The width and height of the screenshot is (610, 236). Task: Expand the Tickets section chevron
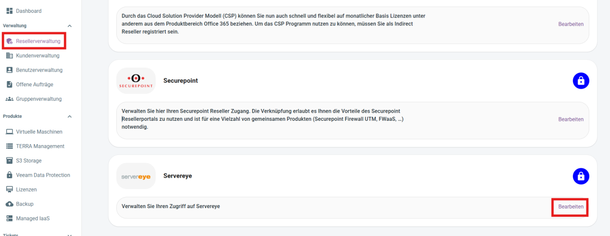70,235
